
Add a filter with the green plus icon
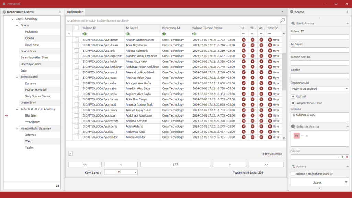tap(343, 157)
